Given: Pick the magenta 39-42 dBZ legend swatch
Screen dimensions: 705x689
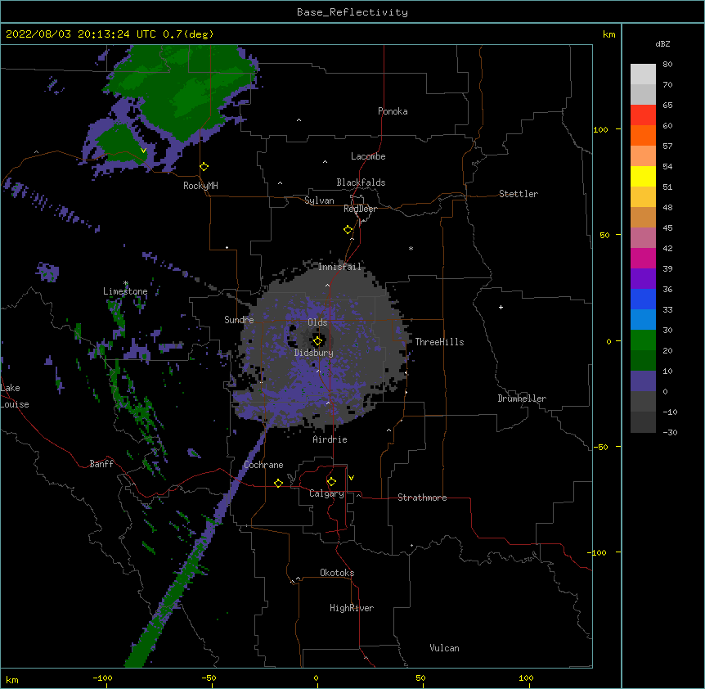Looking at the screenshot, I should pos(643,258).
